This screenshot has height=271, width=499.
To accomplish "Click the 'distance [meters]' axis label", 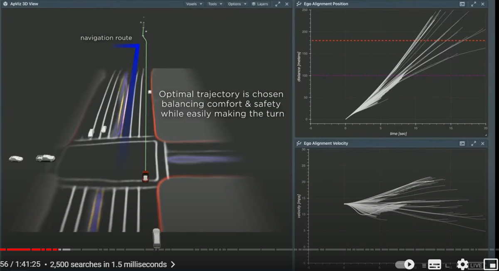I will [x=299, y=66].
